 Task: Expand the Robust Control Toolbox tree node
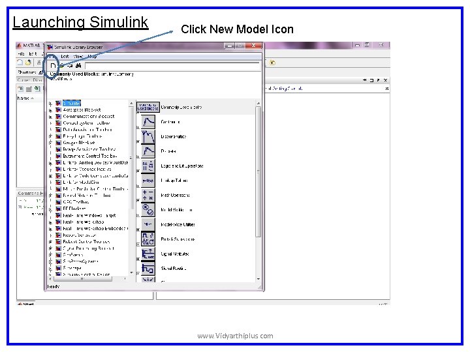click(50, 242)
